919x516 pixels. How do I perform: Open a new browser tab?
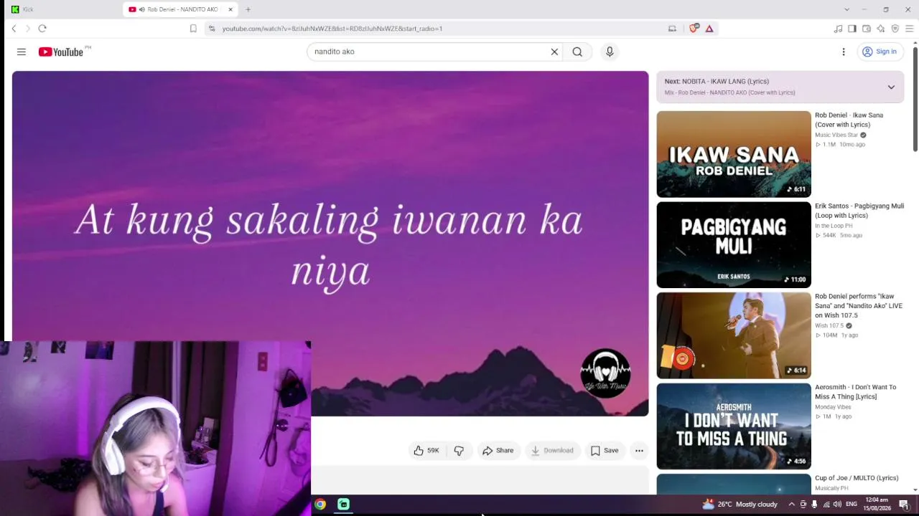pos(248,9)
